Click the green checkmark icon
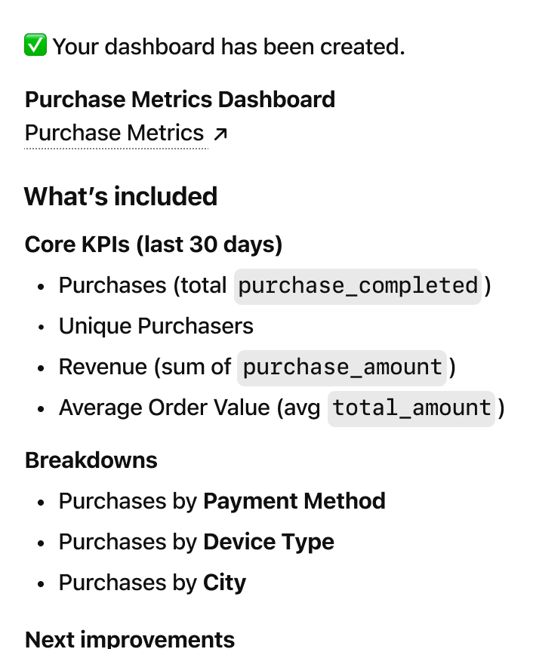This screenshot has height=649, width=533. [x=35, y=46]
